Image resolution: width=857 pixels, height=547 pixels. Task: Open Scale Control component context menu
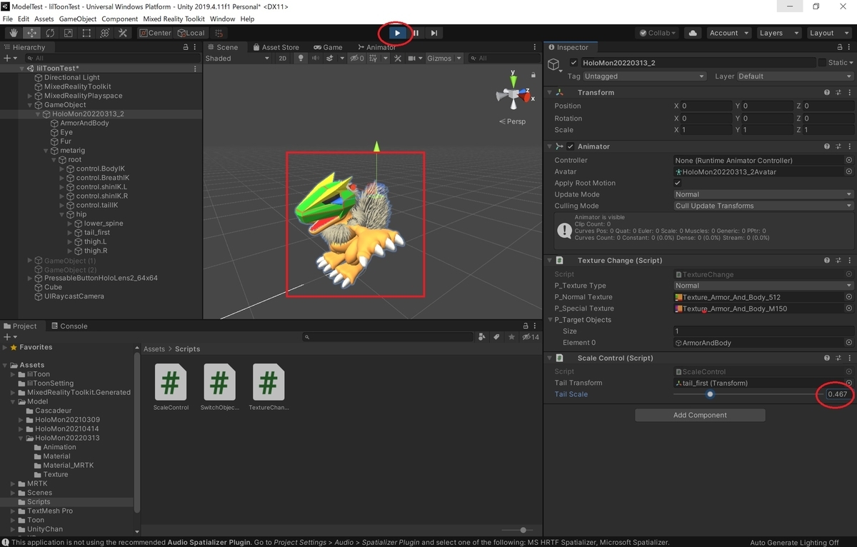click(x=850, y=358)
